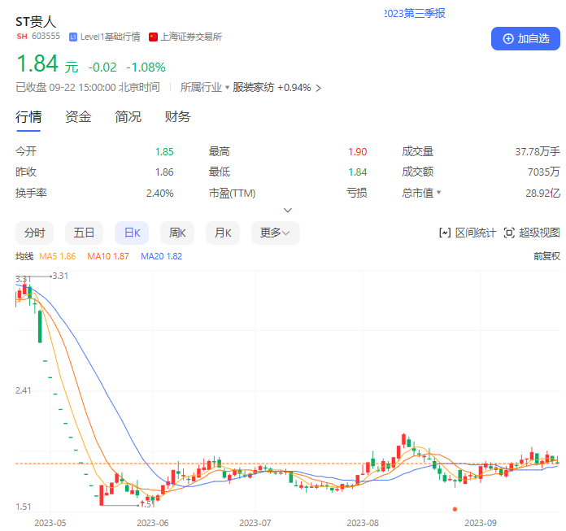Open the 服装家纺 industry link
The image size is (566, 531).
(254, 87)
